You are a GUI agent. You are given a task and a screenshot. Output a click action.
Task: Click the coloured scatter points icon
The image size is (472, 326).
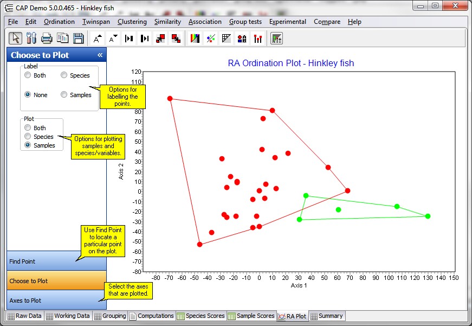[x=211, y=39]
